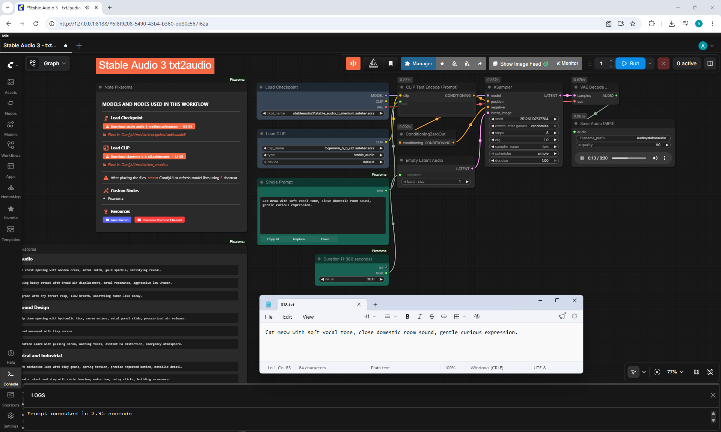Click Copy all in Single Prompt node

(x=273, y=239)
